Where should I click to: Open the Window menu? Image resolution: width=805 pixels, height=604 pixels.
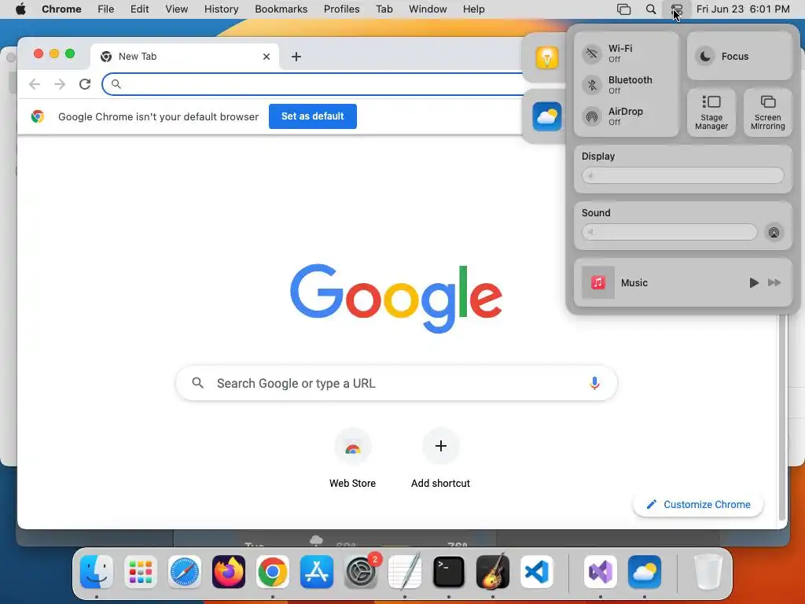tap(428, 9)
